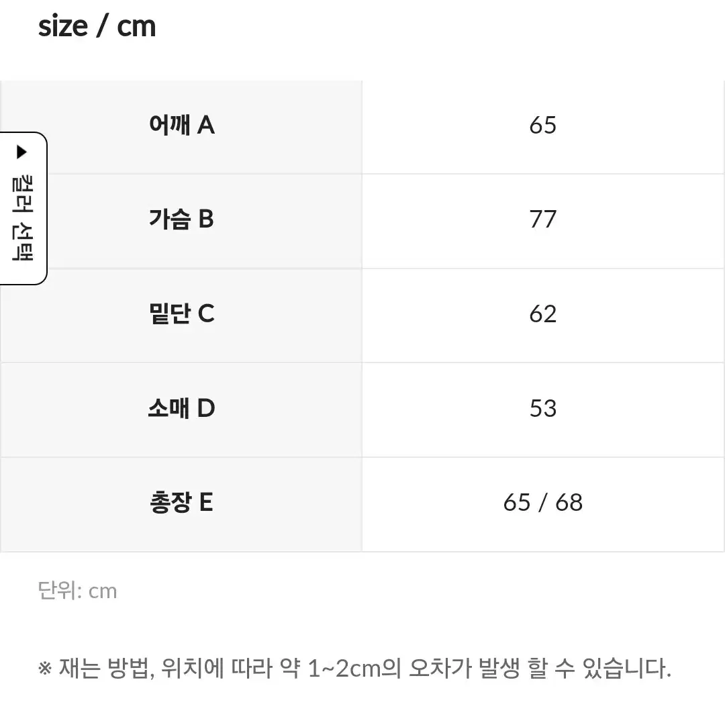This screenshot has width=725, height=725.
Task: Open the 컬러 선택 color selection panel
Action: [23, 209]
